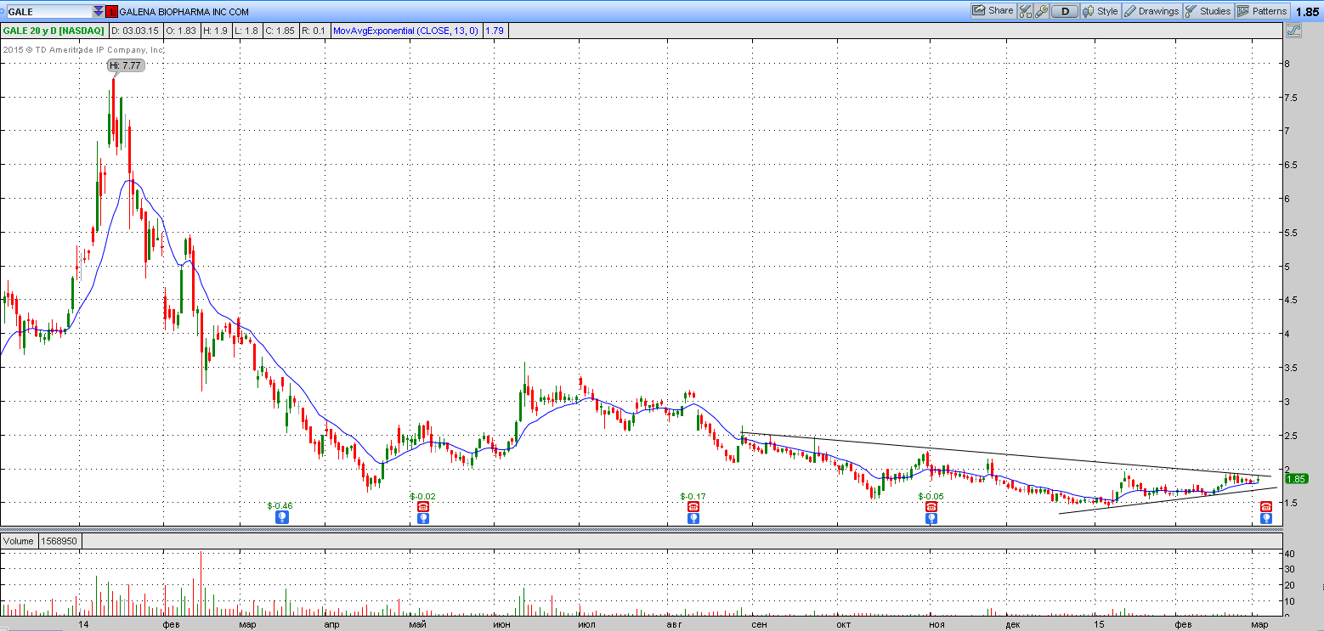Click the $-0.46 earnings value
Screen dimensions: 1324x631
[x=280, y=505]
